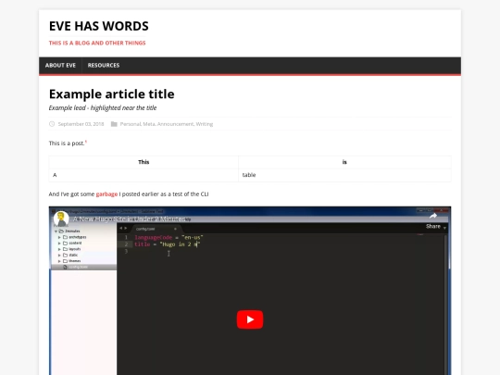Image resolution: width=500 pixels, height=375 pixels.
Task: Click the blog tagline under site title
Action: tap(97, 43)
